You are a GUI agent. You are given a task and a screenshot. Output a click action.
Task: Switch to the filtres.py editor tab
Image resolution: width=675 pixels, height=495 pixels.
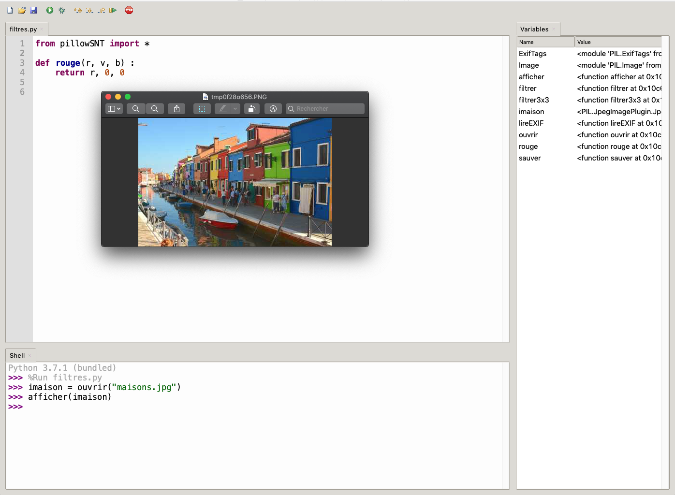click(x=23, y=29)
